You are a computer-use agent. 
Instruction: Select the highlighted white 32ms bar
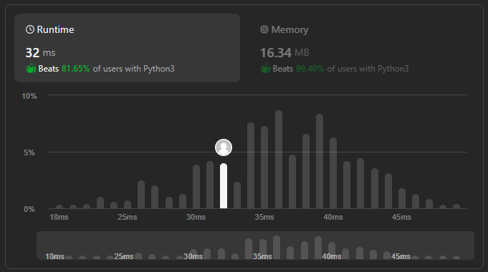[224, 186]
